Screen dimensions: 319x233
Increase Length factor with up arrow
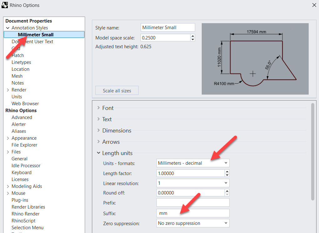[227, 172]
